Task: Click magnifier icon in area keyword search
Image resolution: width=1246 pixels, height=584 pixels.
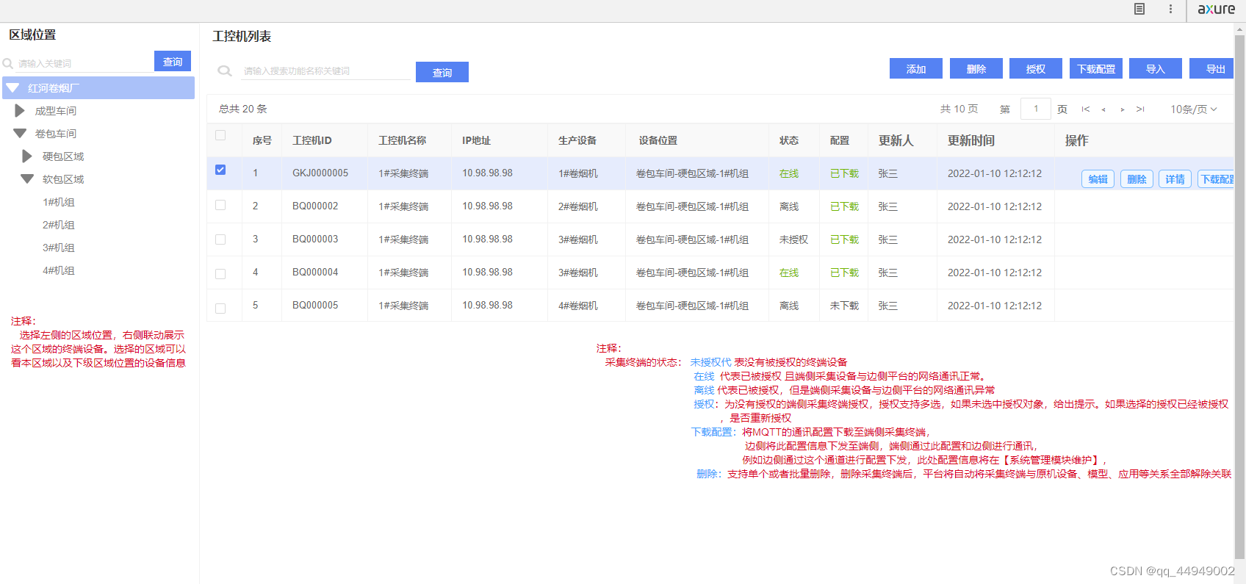Action: pos(8,64)
